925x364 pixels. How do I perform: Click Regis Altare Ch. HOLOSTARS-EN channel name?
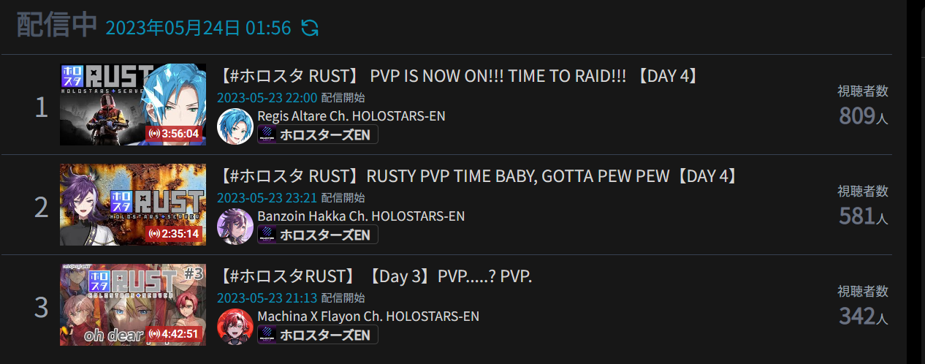click(351, 116)
